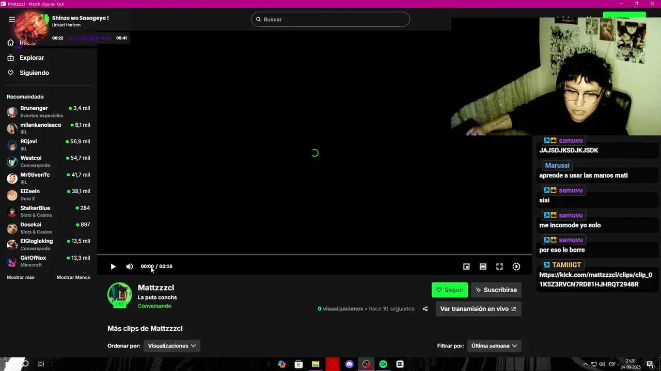Viewport: 661px width, 371px height.
Task: Toggle theater mode
Action: [483, 266]
